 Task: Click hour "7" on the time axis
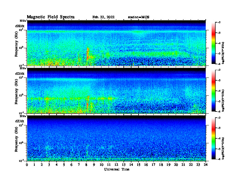point(79,165)
